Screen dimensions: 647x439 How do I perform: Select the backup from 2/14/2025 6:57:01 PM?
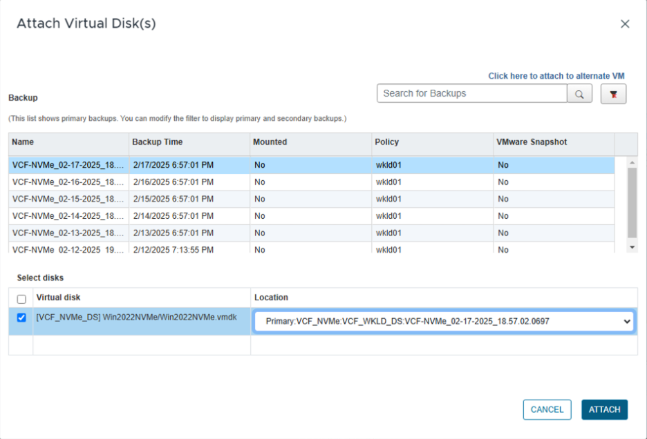[x=173, y=216]
